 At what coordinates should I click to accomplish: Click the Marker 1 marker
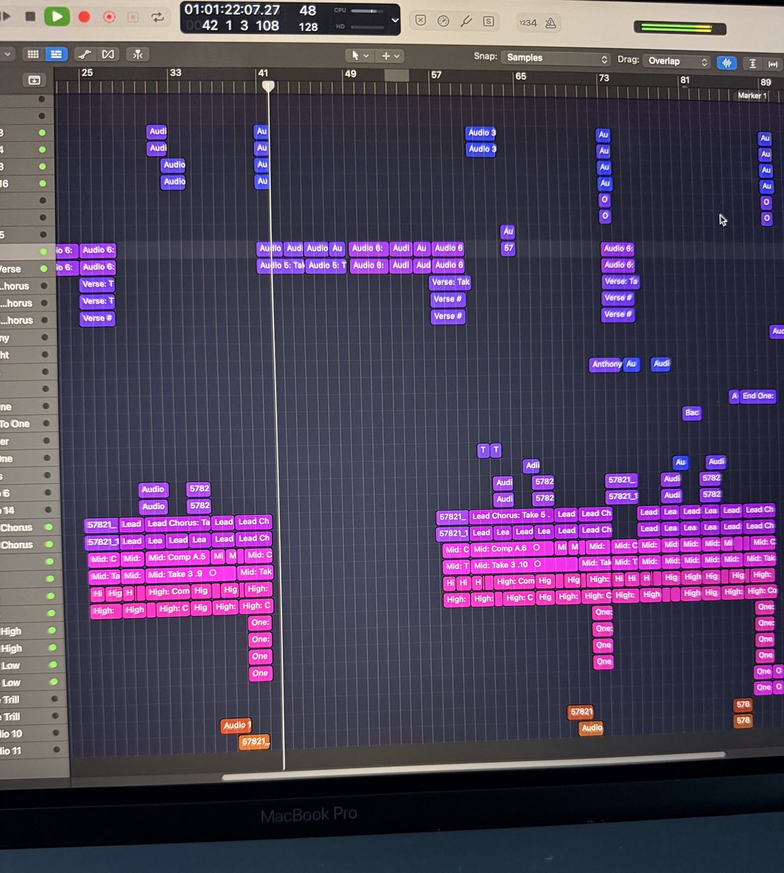tap(752, 95)
